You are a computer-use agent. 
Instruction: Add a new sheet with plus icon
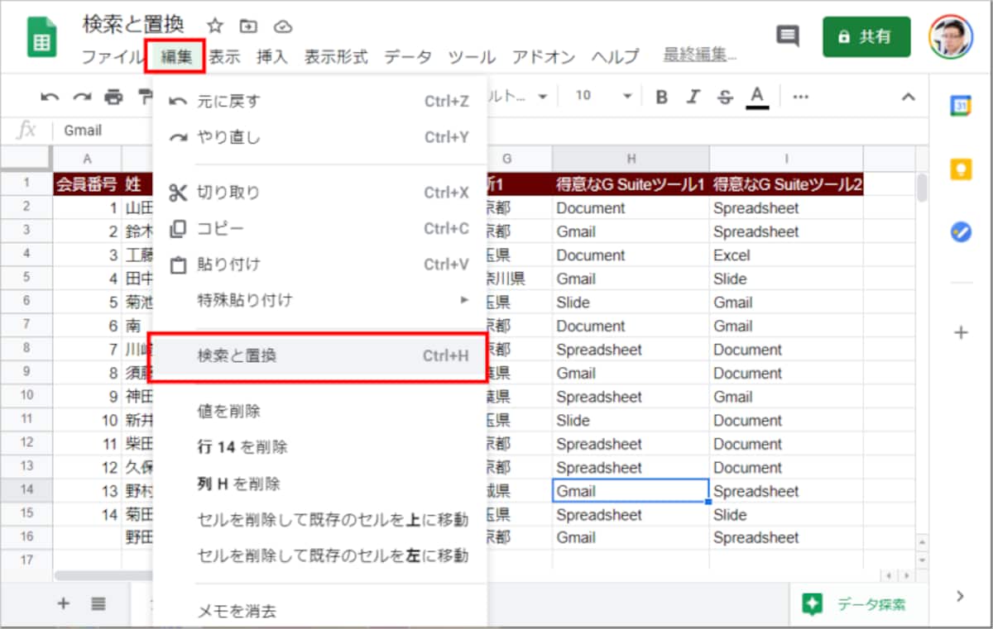64,603
